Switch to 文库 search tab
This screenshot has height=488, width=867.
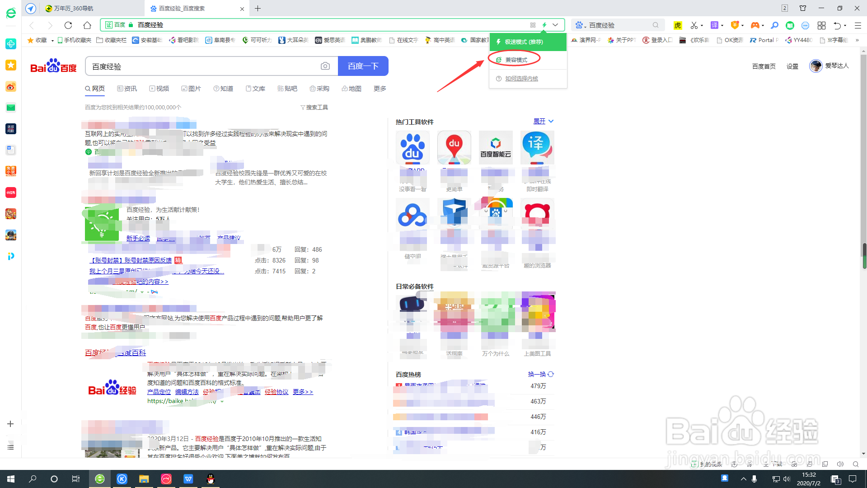click(x=255, y=89)
